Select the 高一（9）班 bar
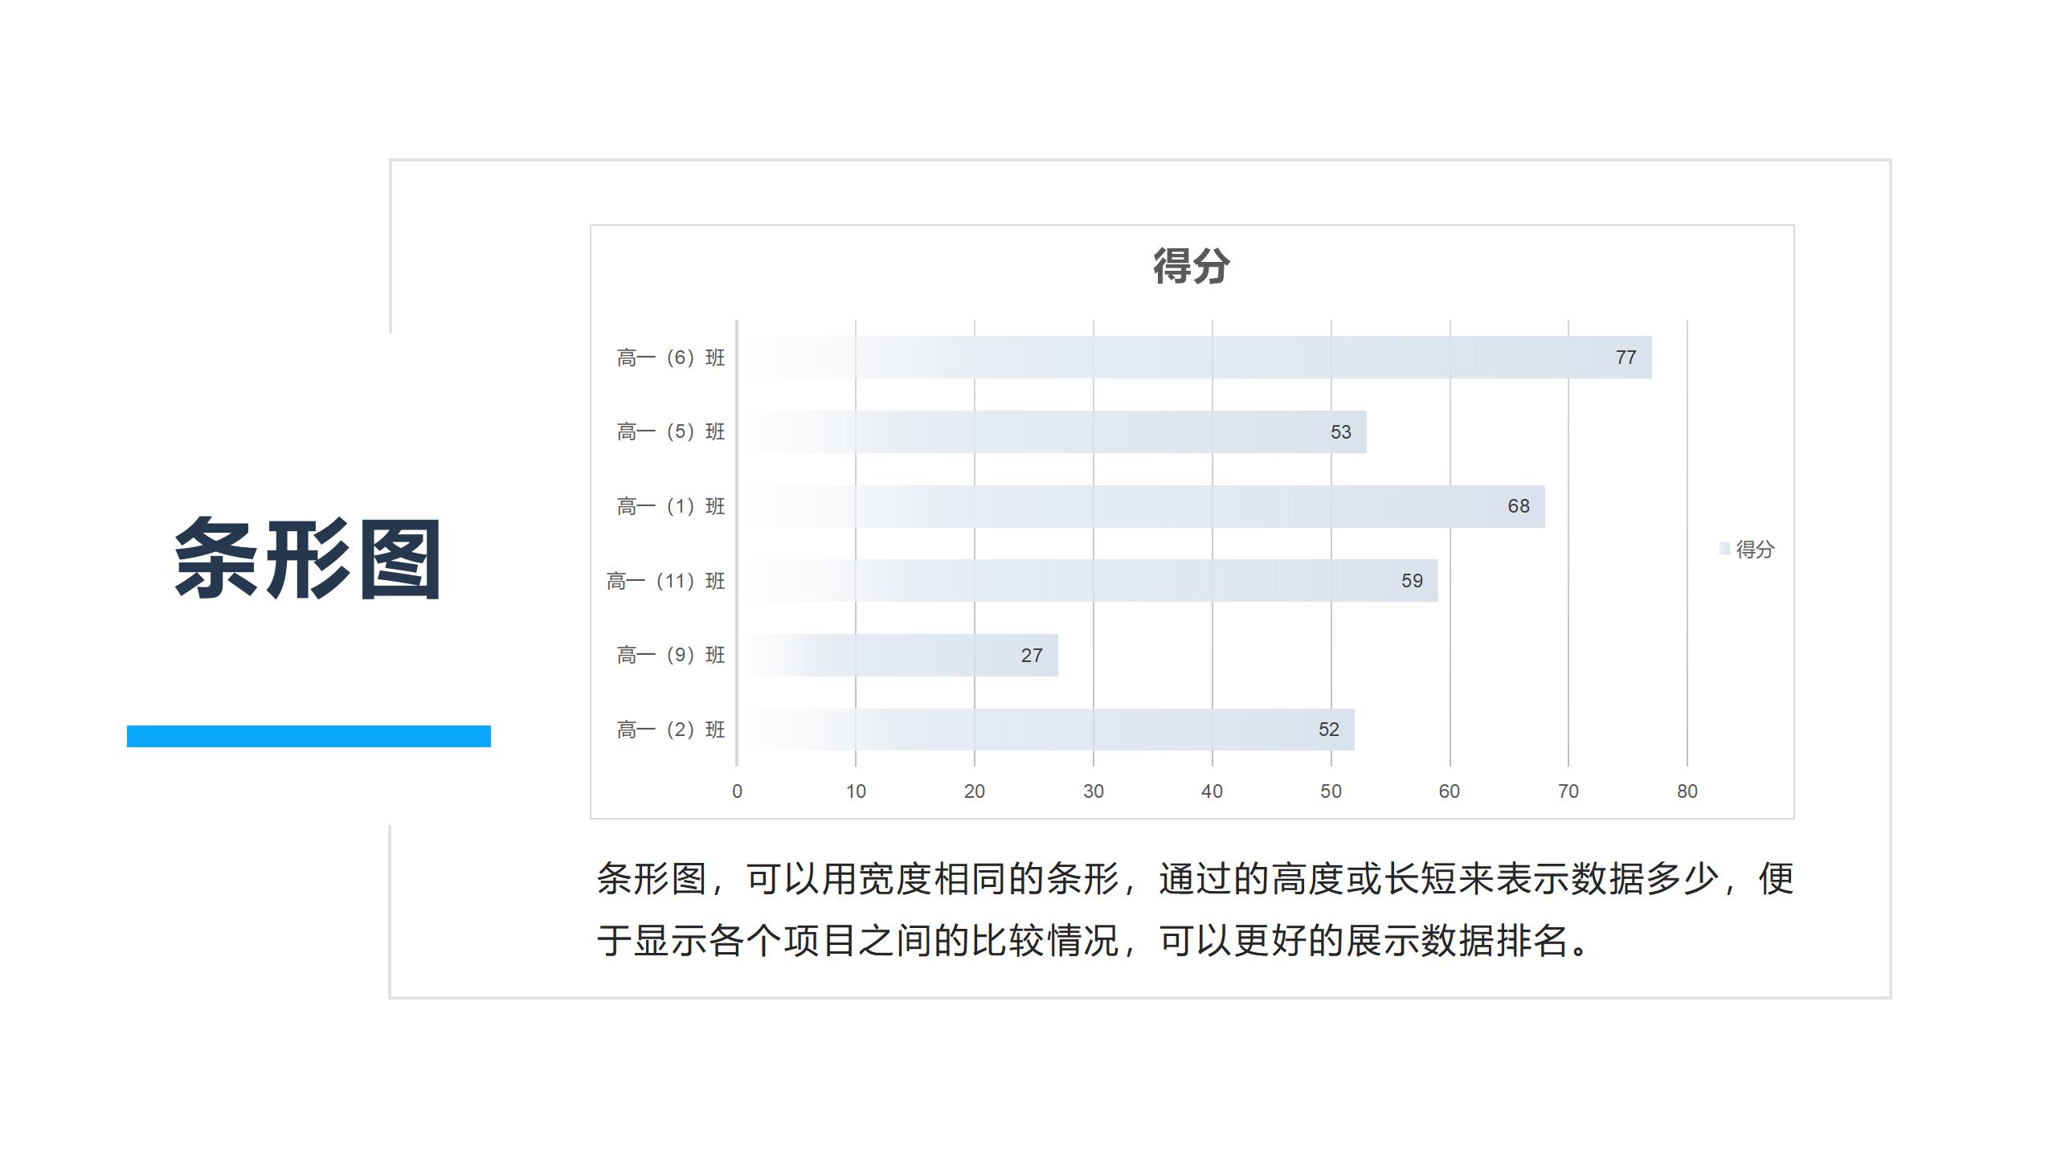 [898, 655]
